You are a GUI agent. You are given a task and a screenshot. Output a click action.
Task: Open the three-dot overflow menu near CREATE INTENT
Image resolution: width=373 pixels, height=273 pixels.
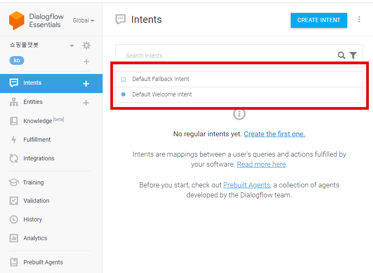point(359,20)
